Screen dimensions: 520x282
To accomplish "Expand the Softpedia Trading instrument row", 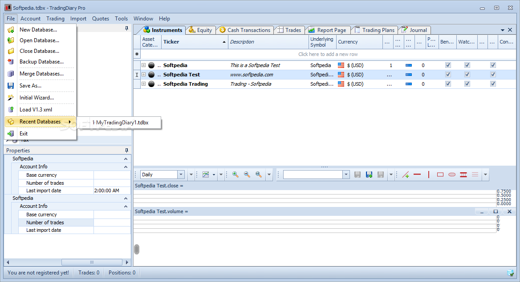I will tap(144, 84).
